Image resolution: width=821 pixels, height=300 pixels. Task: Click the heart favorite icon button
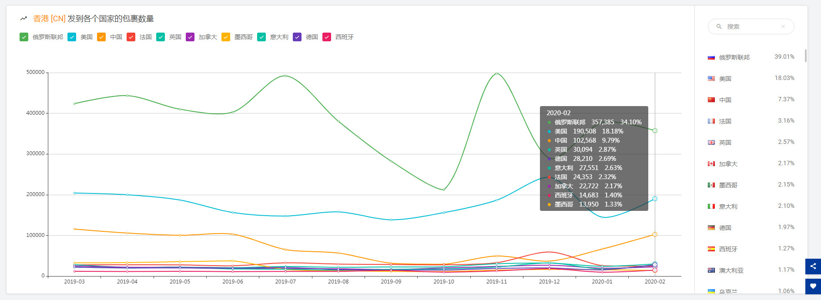pyautogui.click(x=813, y=286)
